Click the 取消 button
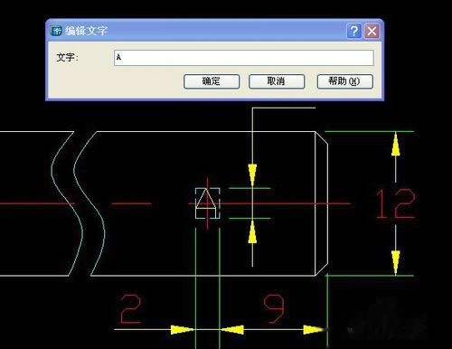The height and width of the screenshot is (349, 452). (x=277, y=81)
